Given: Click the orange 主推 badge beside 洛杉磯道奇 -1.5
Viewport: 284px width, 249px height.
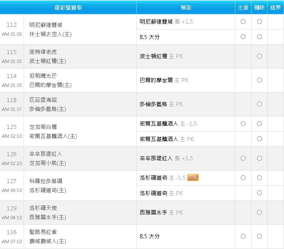Looking at the screenshot, I should click(193, 178).
